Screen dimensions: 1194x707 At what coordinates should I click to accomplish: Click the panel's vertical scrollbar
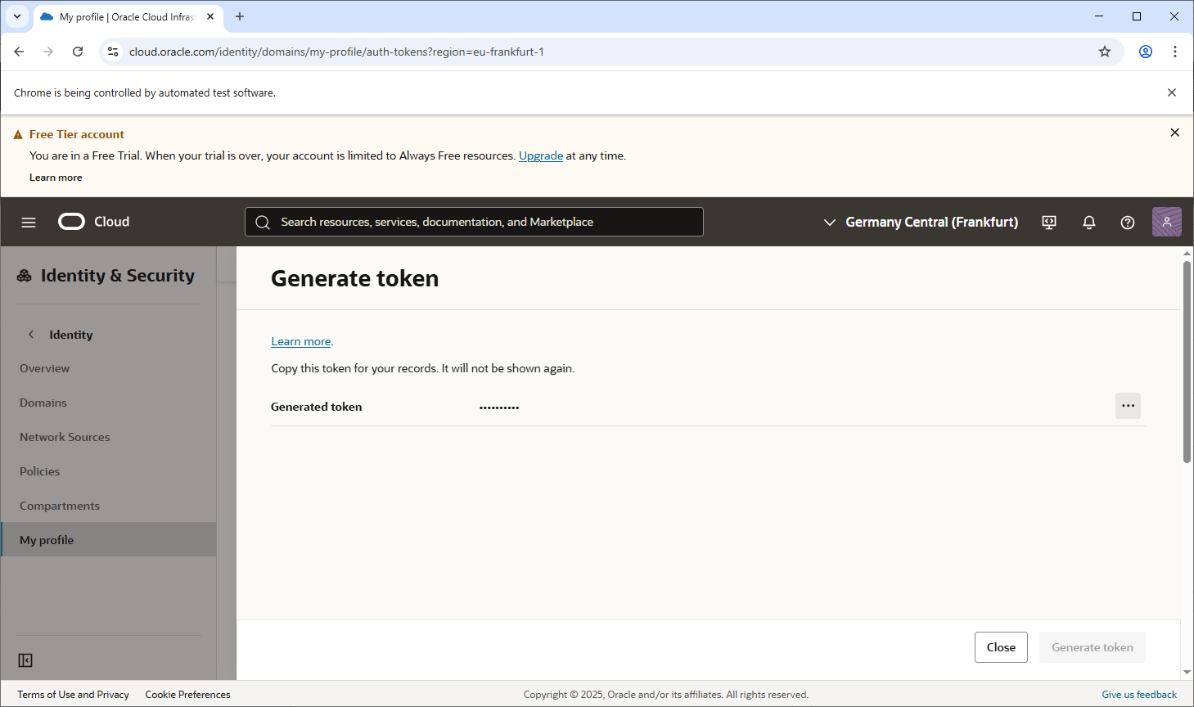[1187, 360]
